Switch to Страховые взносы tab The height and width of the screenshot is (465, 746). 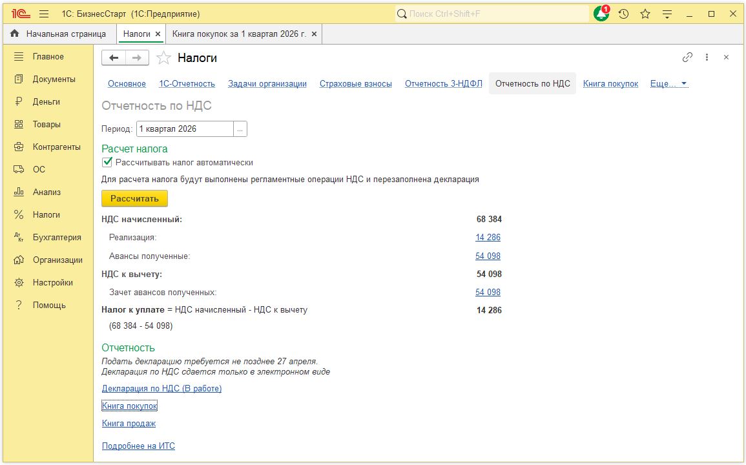(355, 84)
